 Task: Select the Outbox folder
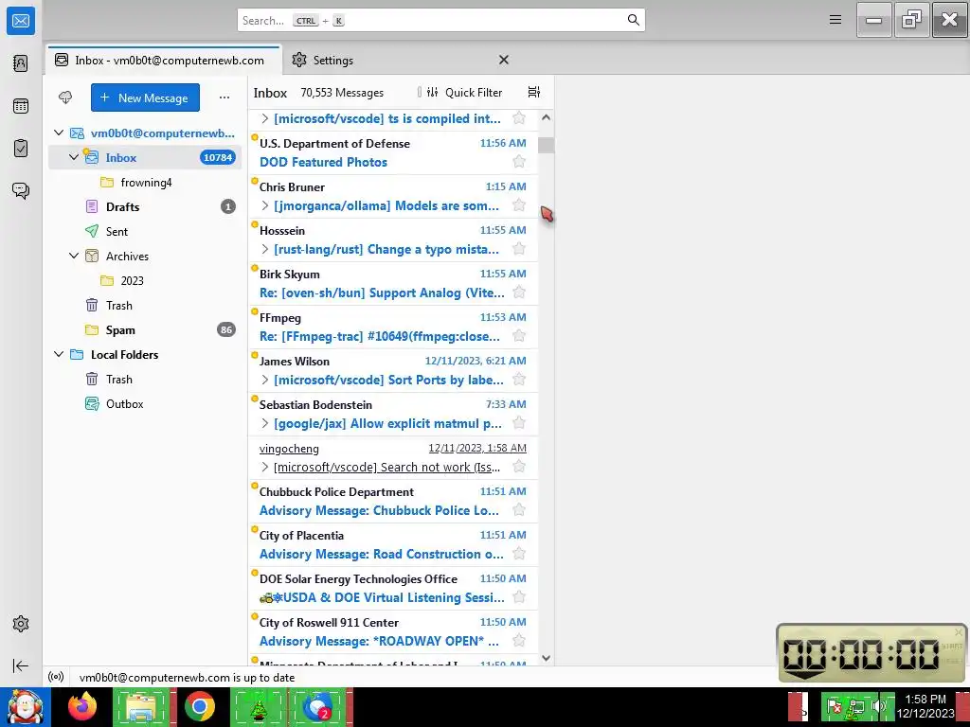click(x=145, y=403)
